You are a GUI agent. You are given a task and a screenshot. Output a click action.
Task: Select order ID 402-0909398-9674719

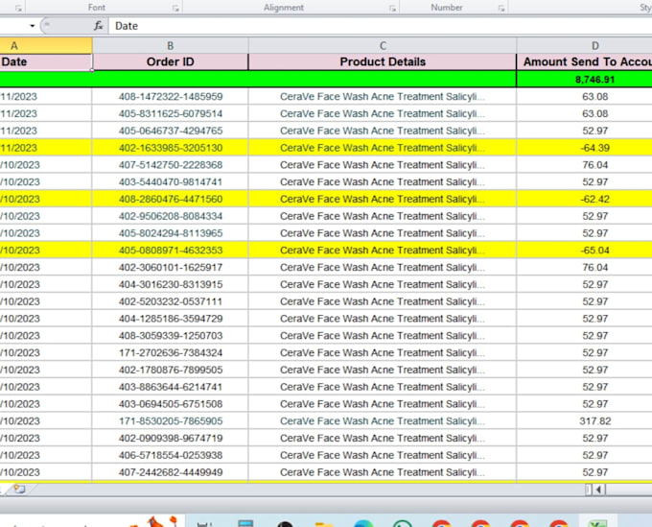(x=170, y=438)
